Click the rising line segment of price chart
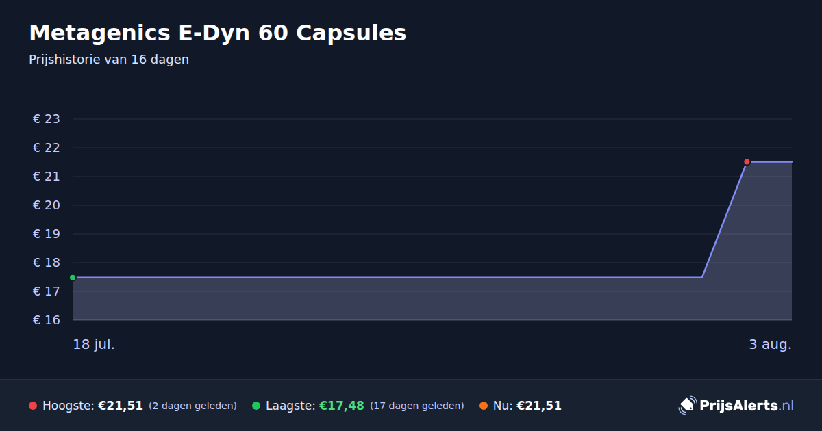822x431 pixels. (x=724, y=220)
